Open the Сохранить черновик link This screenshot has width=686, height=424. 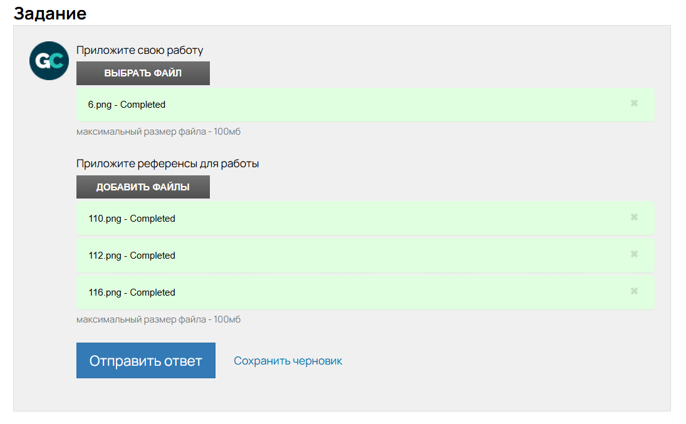pyautogui.click(x=288, y=361)
